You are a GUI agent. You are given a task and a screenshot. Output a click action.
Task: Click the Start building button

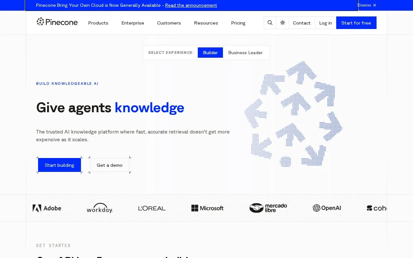59,165
